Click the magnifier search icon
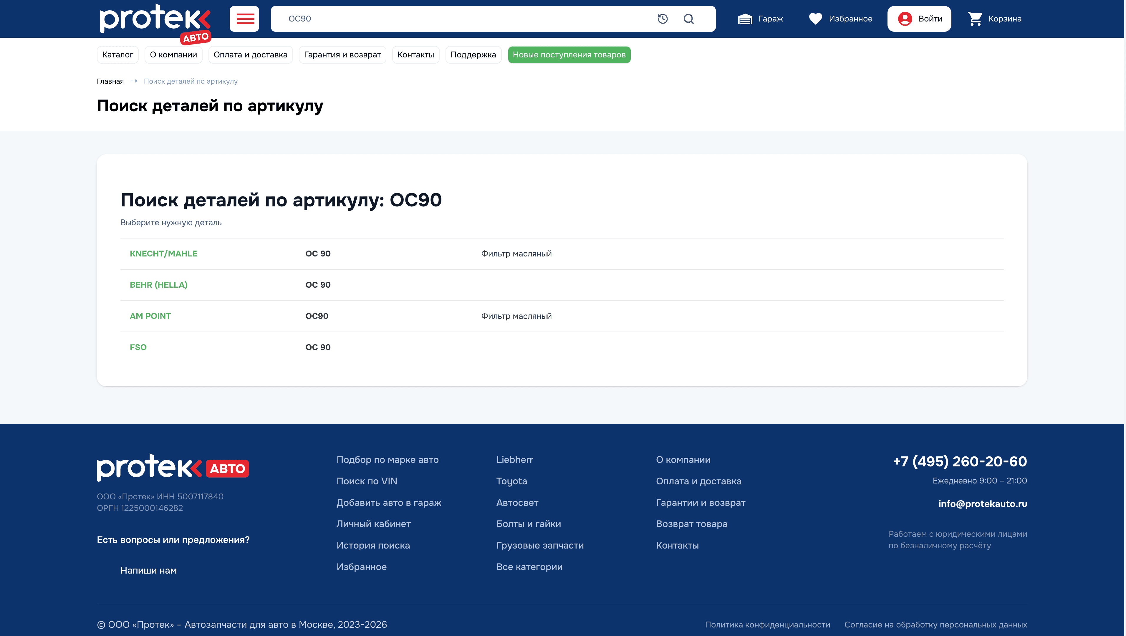Screen dimensions: 1126x636 (x=688, y=19)
